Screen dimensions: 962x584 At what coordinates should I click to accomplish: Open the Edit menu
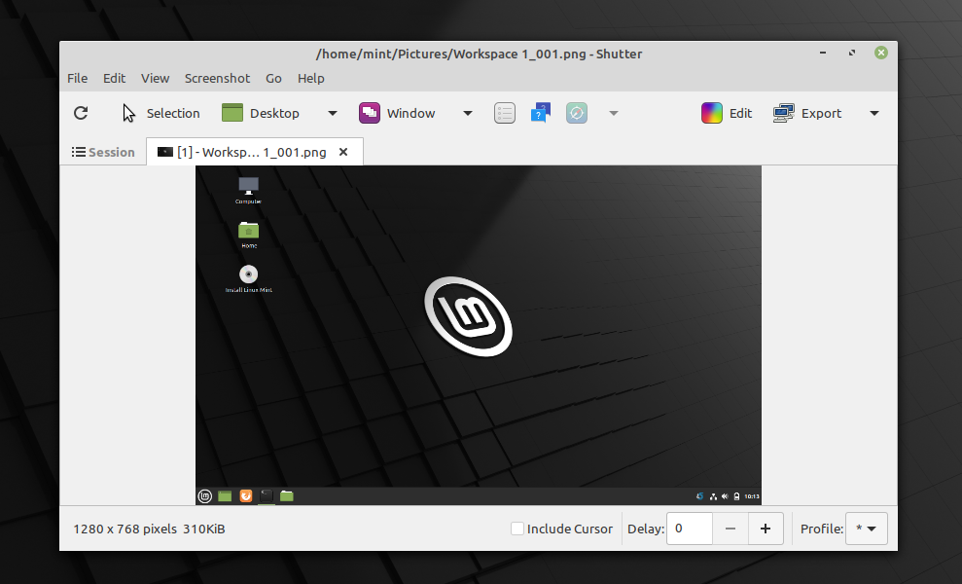(114, 78)
